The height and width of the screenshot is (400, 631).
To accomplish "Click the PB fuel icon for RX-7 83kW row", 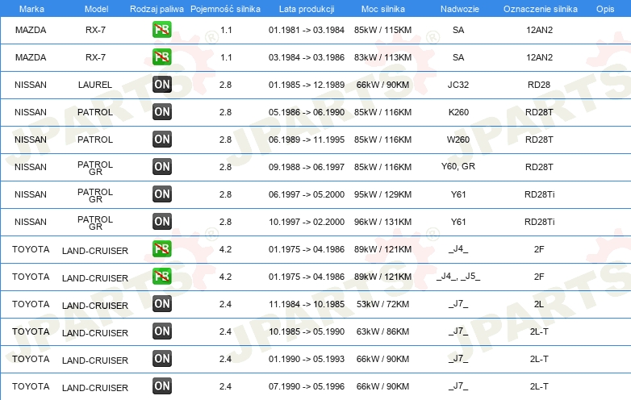I will 161,57.
